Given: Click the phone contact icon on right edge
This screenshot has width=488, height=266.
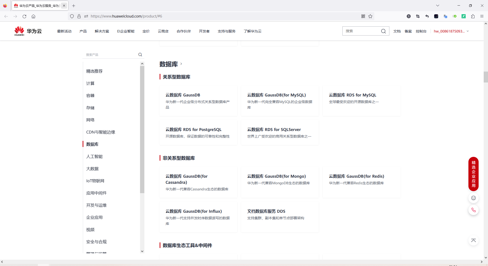Looking at the screenshot, I should click(x=473, y=210).
